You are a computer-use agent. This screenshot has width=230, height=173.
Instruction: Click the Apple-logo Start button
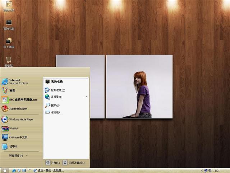pyautogui.click(x=5, y=170)
